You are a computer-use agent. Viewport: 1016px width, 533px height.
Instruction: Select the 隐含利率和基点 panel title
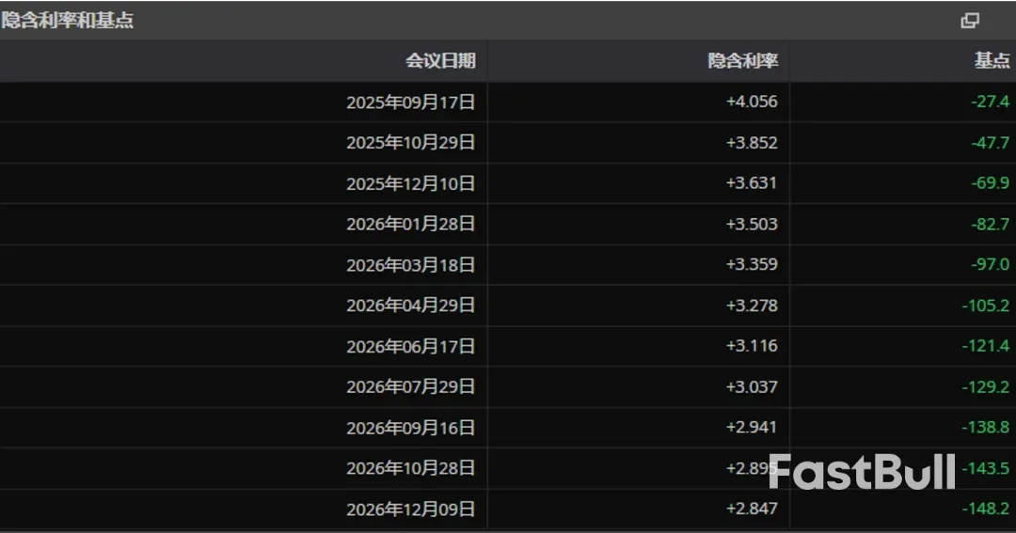(68, 21)
